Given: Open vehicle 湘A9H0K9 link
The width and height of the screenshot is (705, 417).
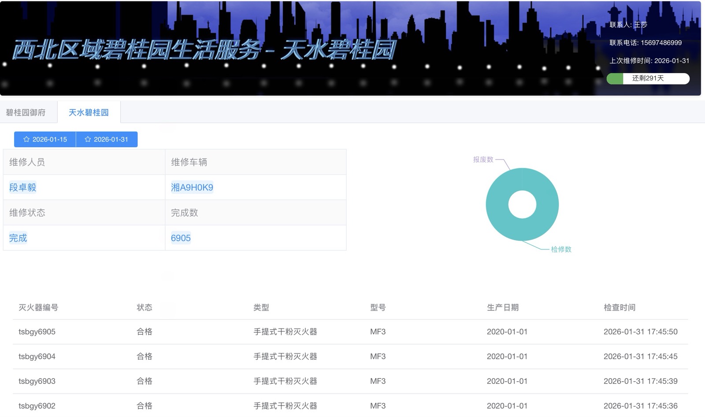Looking at the screenshot, I should pos(192,187).
